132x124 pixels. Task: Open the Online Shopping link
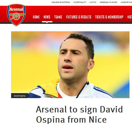[61, 2]
